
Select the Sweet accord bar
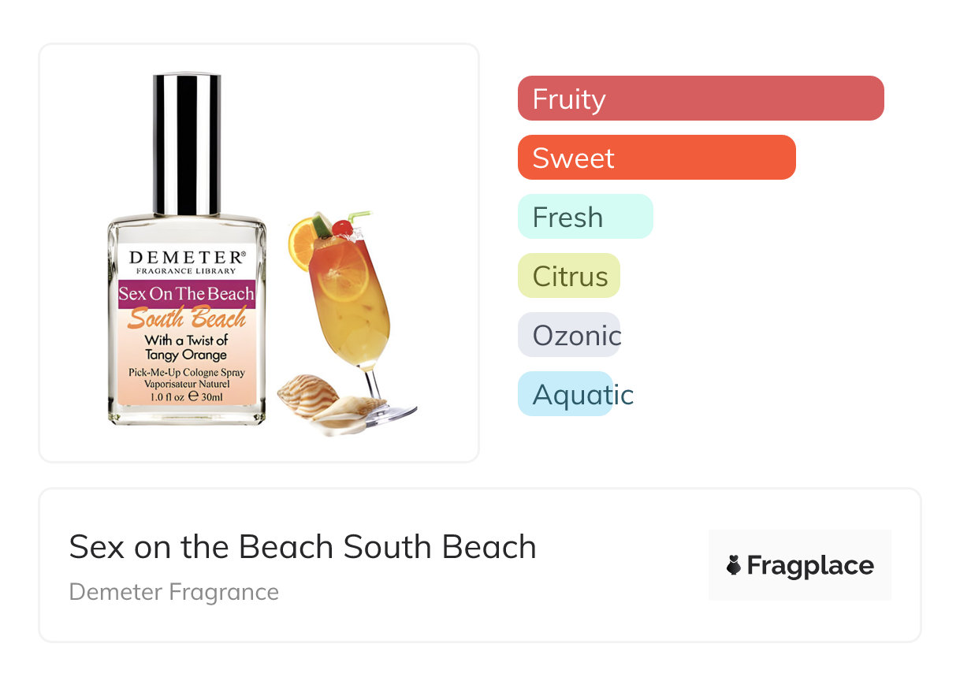[x=656, y=158]
